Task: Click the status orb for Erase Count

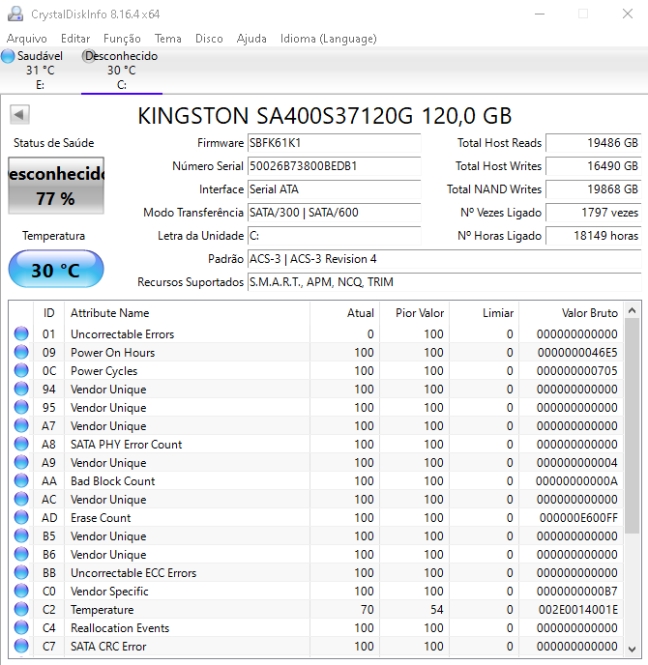Action: [x=21, y=517]
